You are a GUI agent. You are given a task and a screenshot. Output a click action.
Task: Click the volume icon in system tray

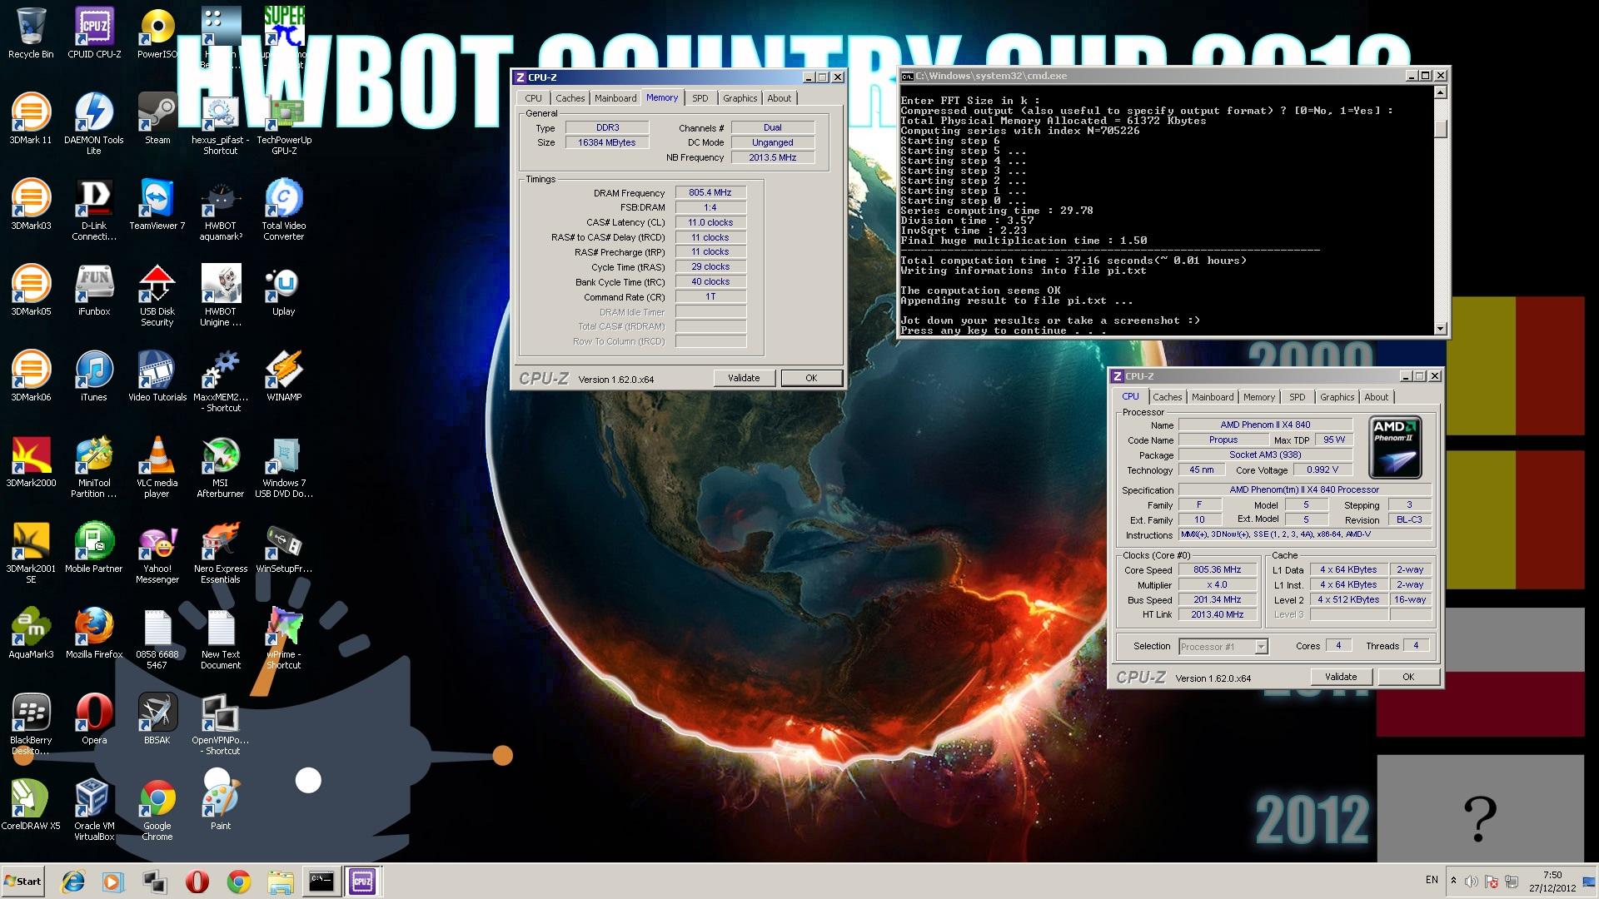(x=1472, y=882)
